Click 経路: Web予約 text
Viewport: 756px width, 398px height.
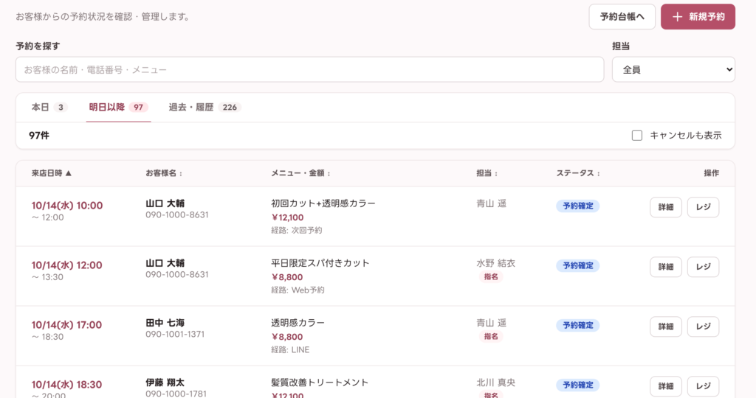[298, 290]
